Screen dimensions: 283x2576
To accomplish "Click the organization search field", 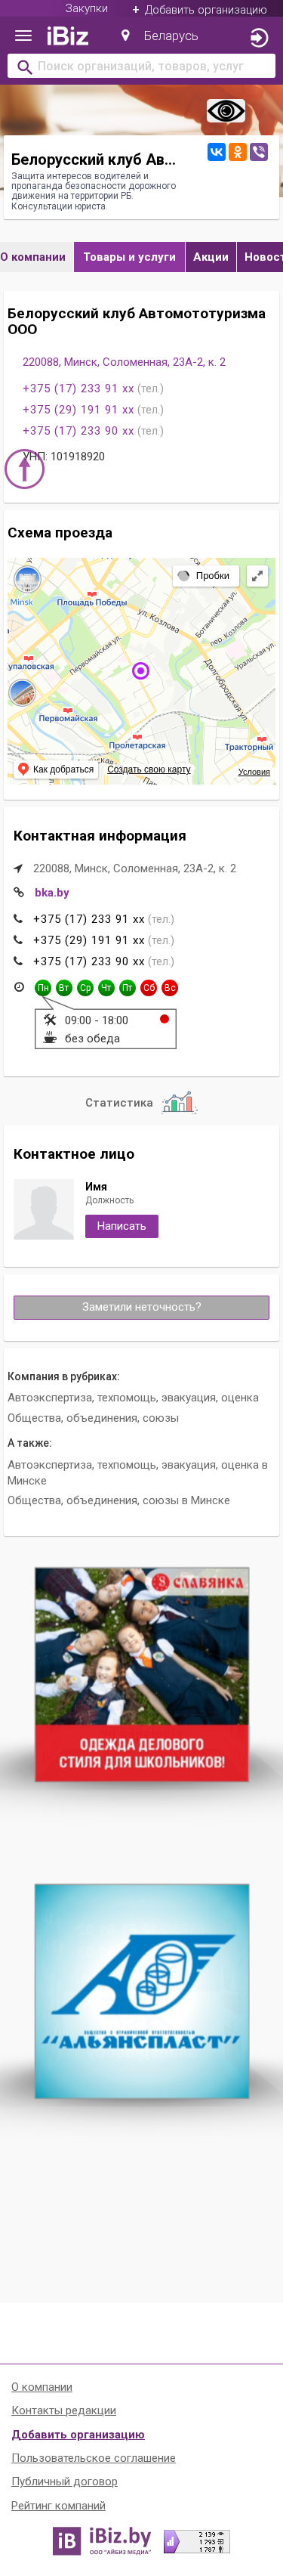I will coord(141,66).
